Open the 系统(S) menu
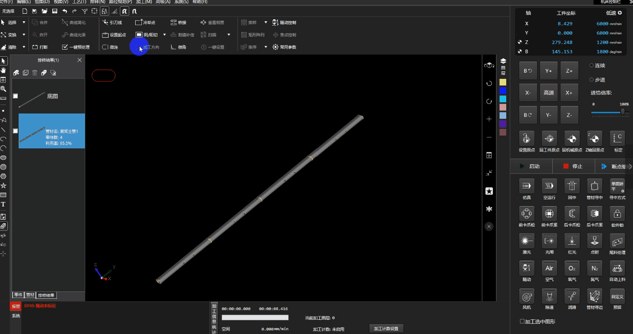The height and width of the screenshot is (334, 633). tap(181, 2)
